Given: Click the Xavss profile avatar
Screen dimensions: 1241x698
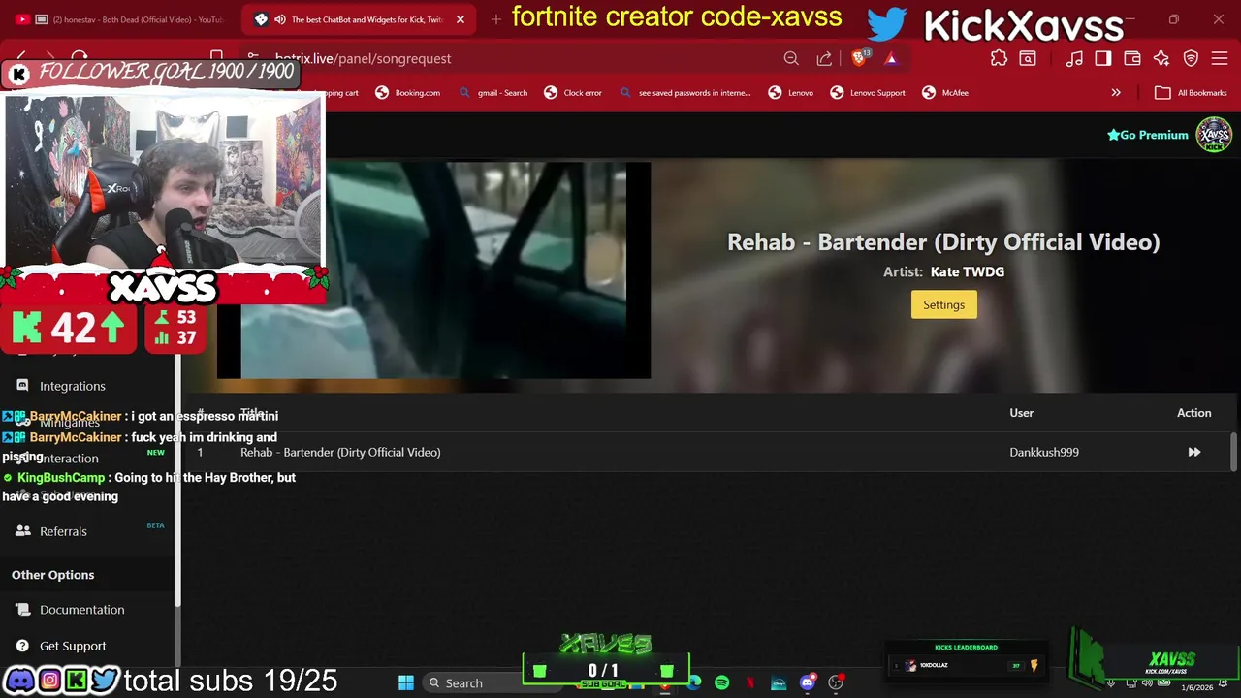Looking at the screenshot, I should pyautogui.click(x=1214, y=135).
